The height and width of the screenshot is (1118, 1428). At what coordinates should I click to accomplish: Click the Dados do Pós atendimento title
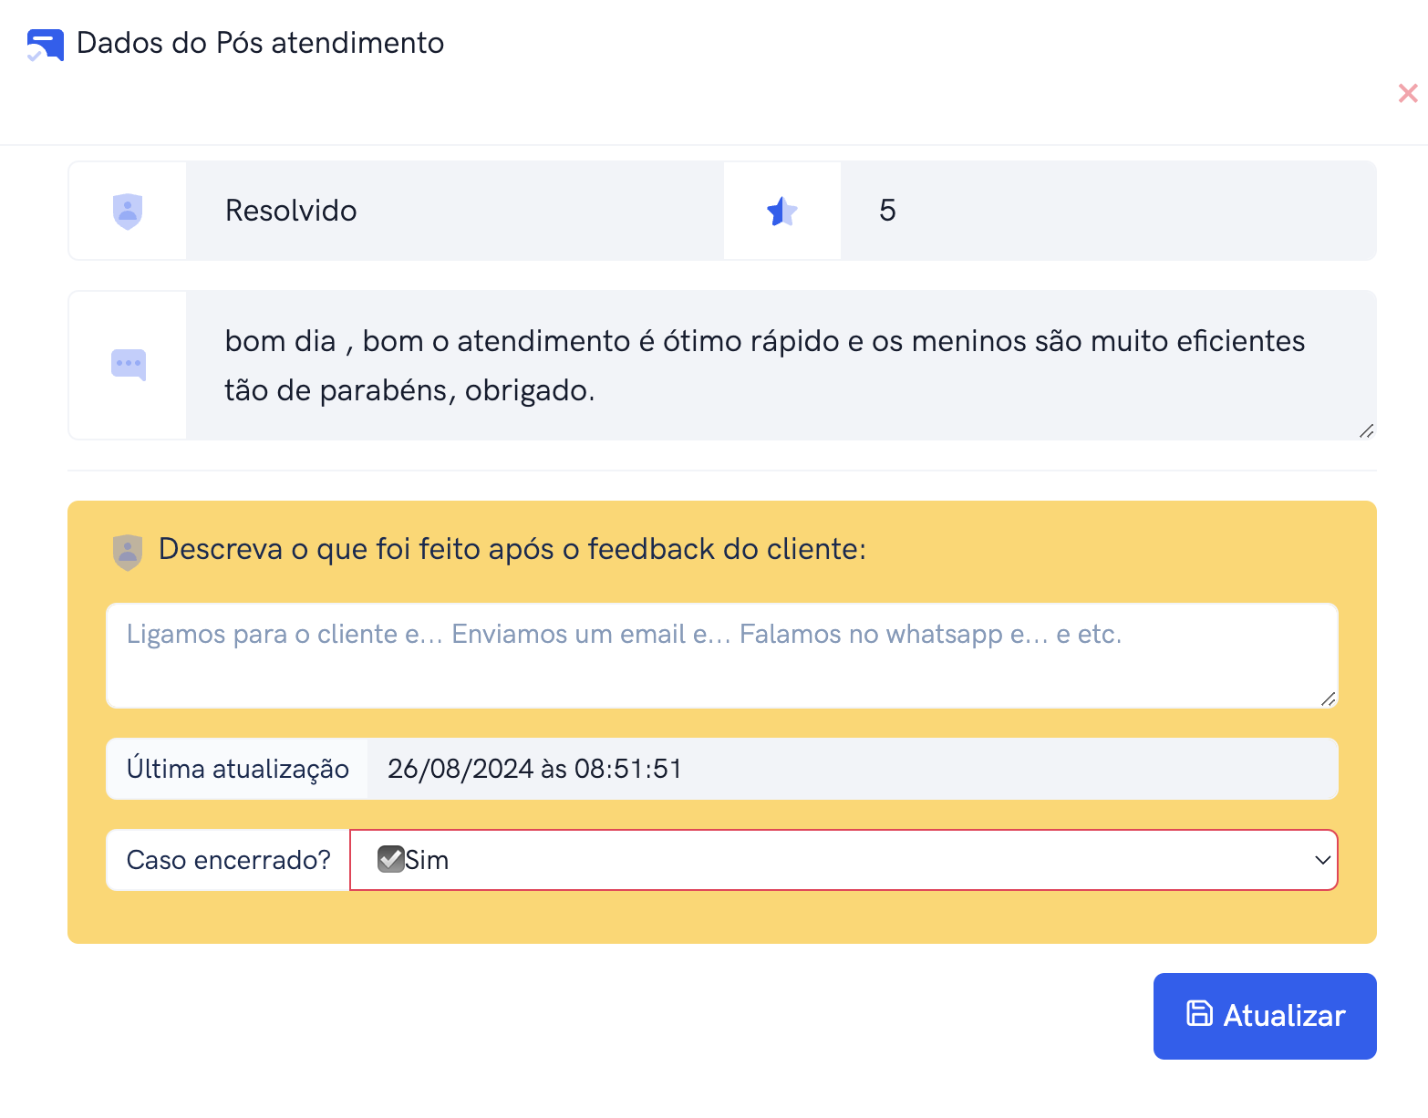tap(260, 43)
